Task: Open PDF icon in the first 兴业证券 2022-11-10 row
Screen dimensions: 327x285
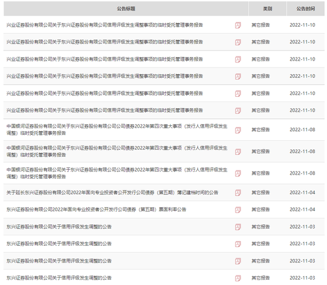Action: (x=238, y=25)
